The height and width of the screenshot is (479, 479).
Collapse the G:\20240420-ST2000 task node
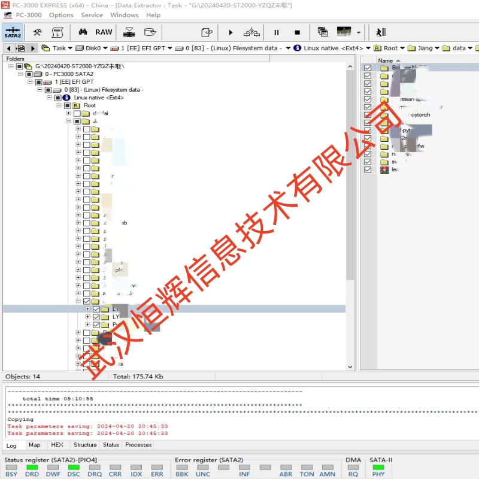click(x=11, y=66)
